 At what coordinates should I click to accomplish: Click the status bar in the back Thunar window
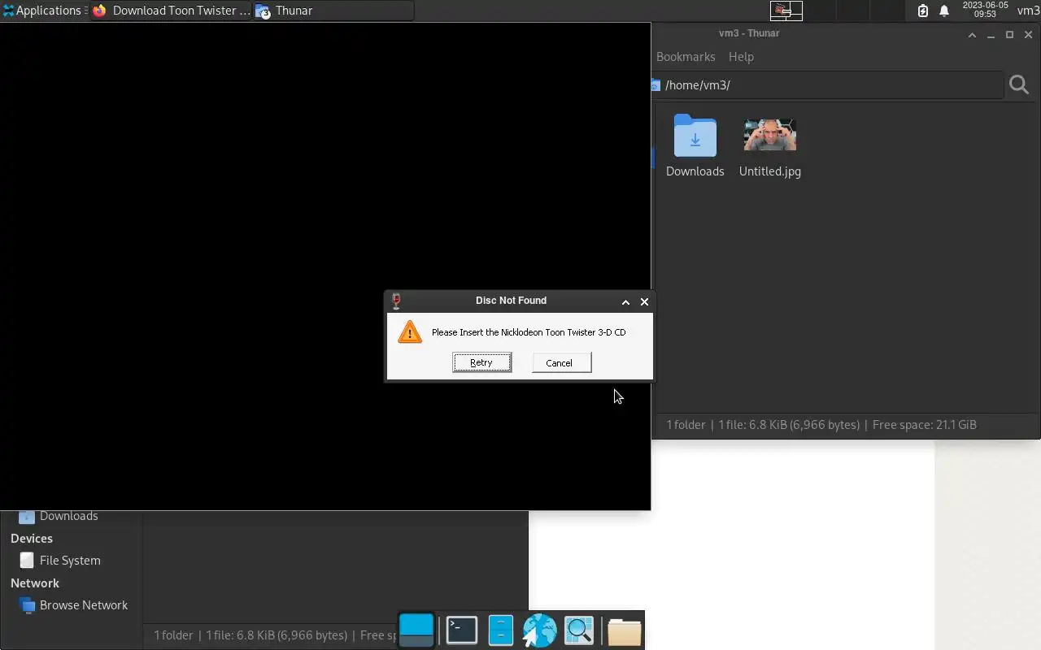pos(273,635)
